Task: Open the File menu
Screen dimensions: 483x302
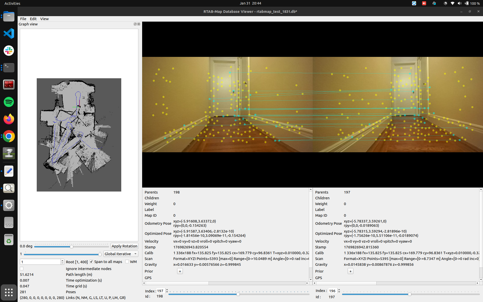Action: [x=23, y=19]
